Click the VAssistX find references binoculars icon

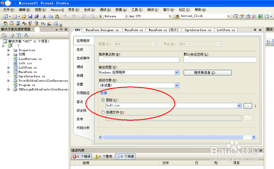click(24, 23)
